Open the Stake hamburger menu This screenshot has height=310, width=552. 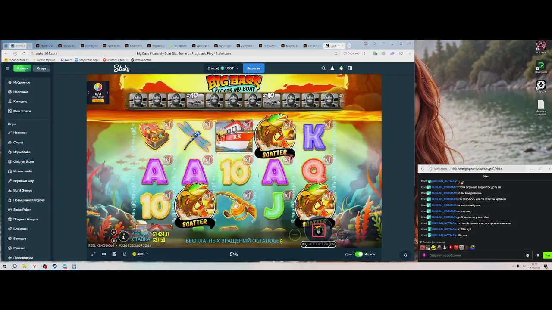tap(7, 68)
